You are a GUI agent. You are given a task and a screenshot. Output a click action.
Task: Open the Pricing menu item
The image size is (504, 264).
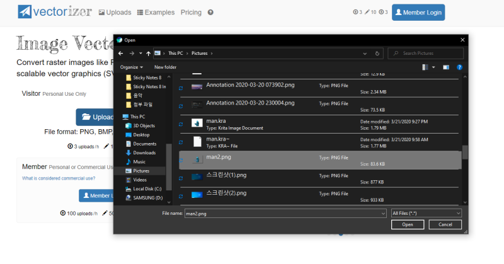pyautogui.click(x=191, y=12)
